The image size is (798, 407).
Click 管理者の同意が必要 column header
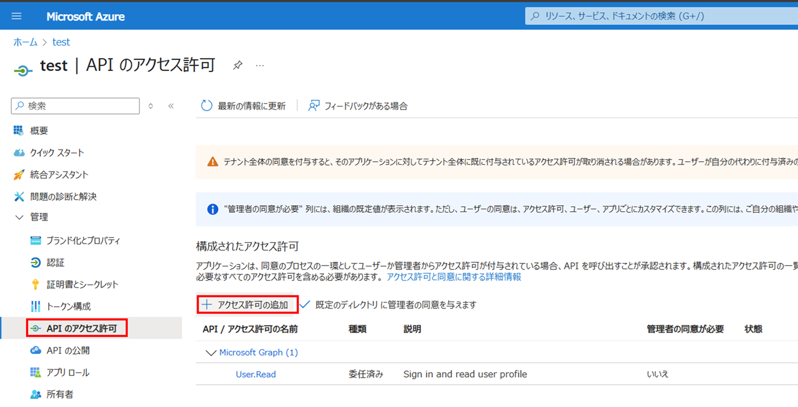[x=685, y=329]
